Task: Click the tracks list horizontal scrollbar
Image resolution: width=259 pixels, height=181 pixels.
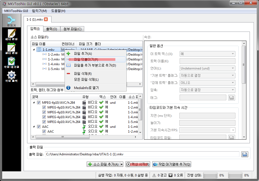Action: [84, 137]
